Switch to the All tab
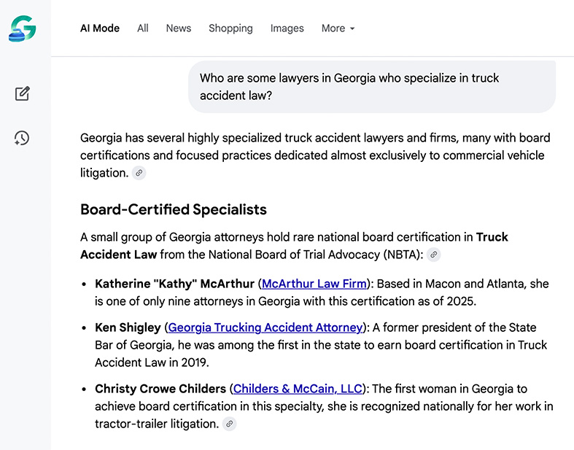574x450 pixels. [143, 28]
